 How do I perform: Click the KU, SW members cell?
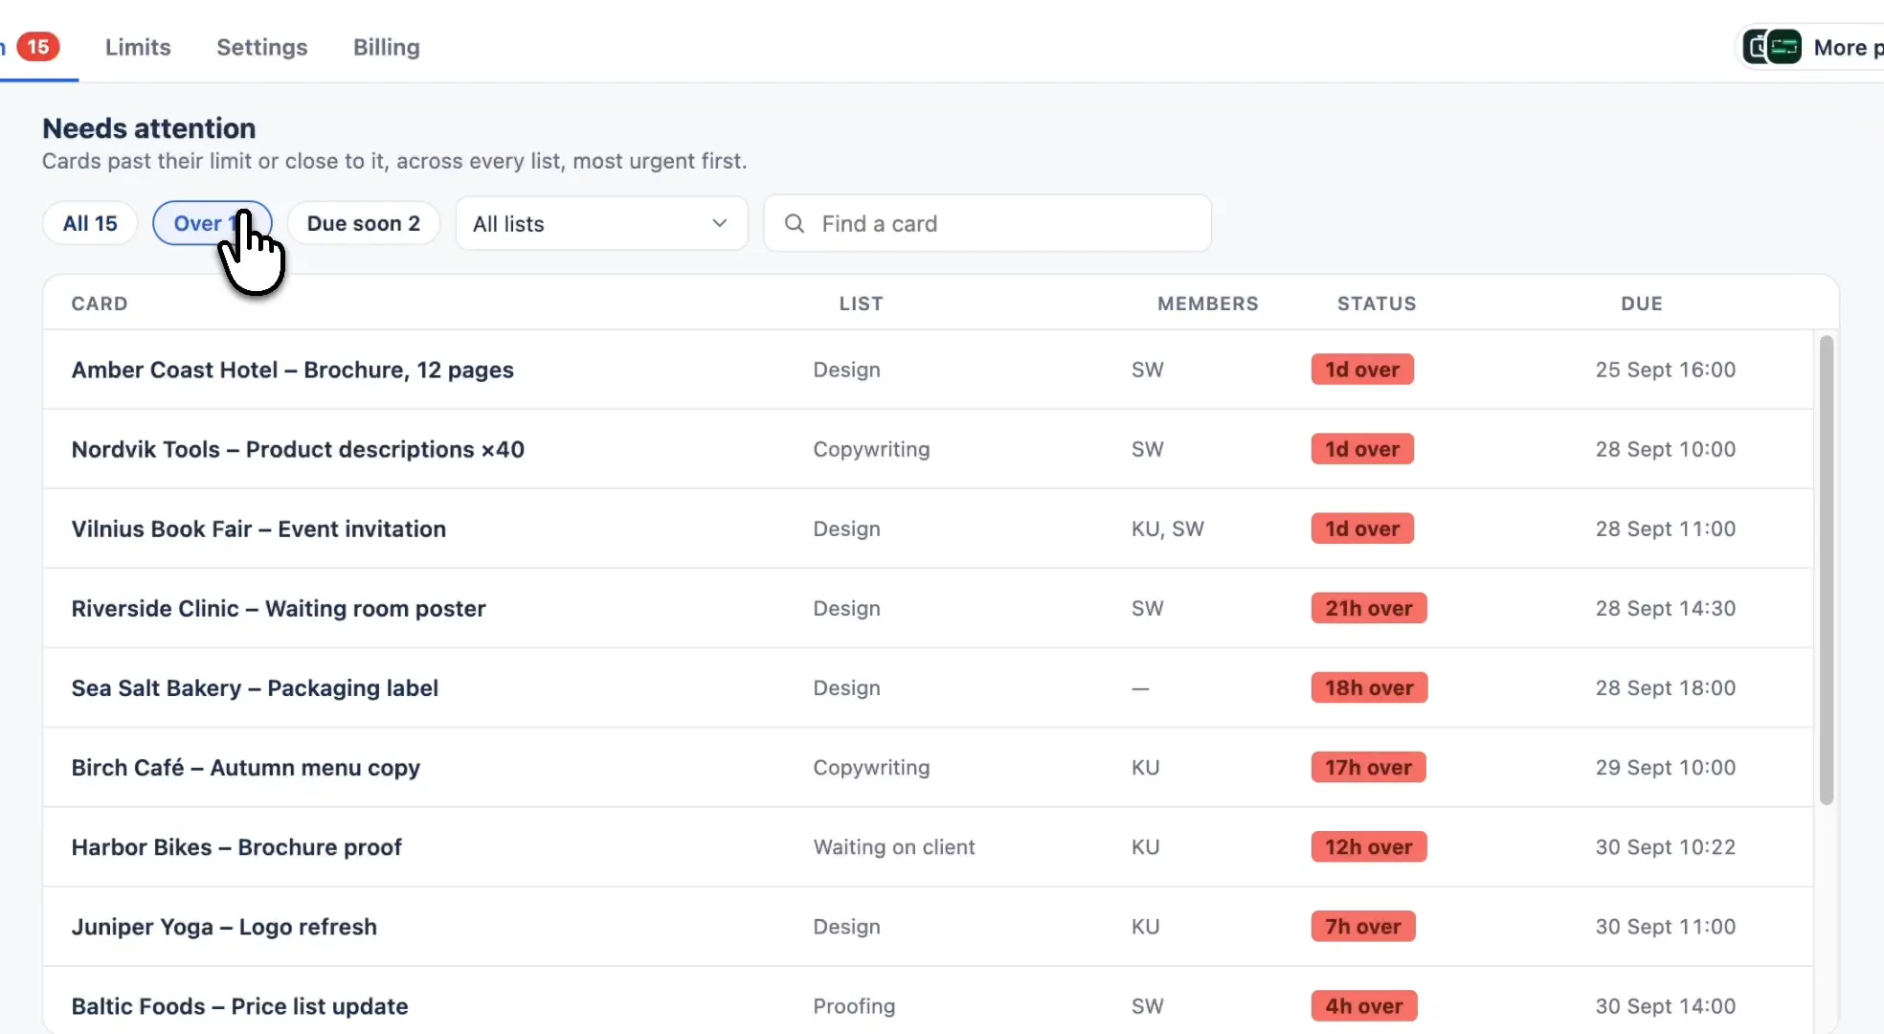coord(1167,528)
